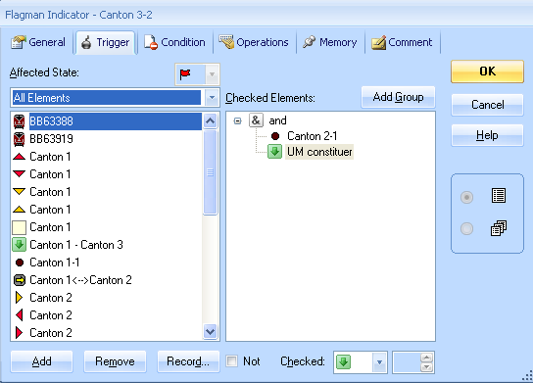533x383 pixels.
Task: Select the UM constituer green arrow icon
Action: (x=274, y=152)
